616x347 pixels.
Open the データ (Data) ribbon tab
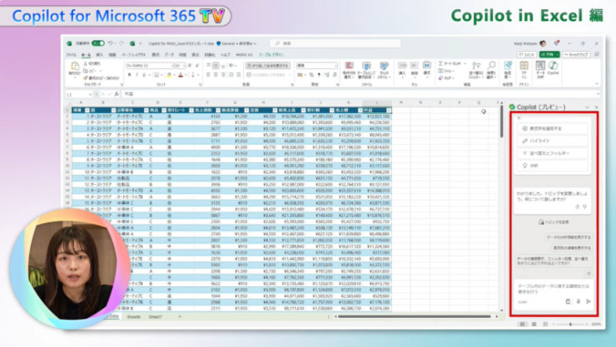(x=169, y=55)
